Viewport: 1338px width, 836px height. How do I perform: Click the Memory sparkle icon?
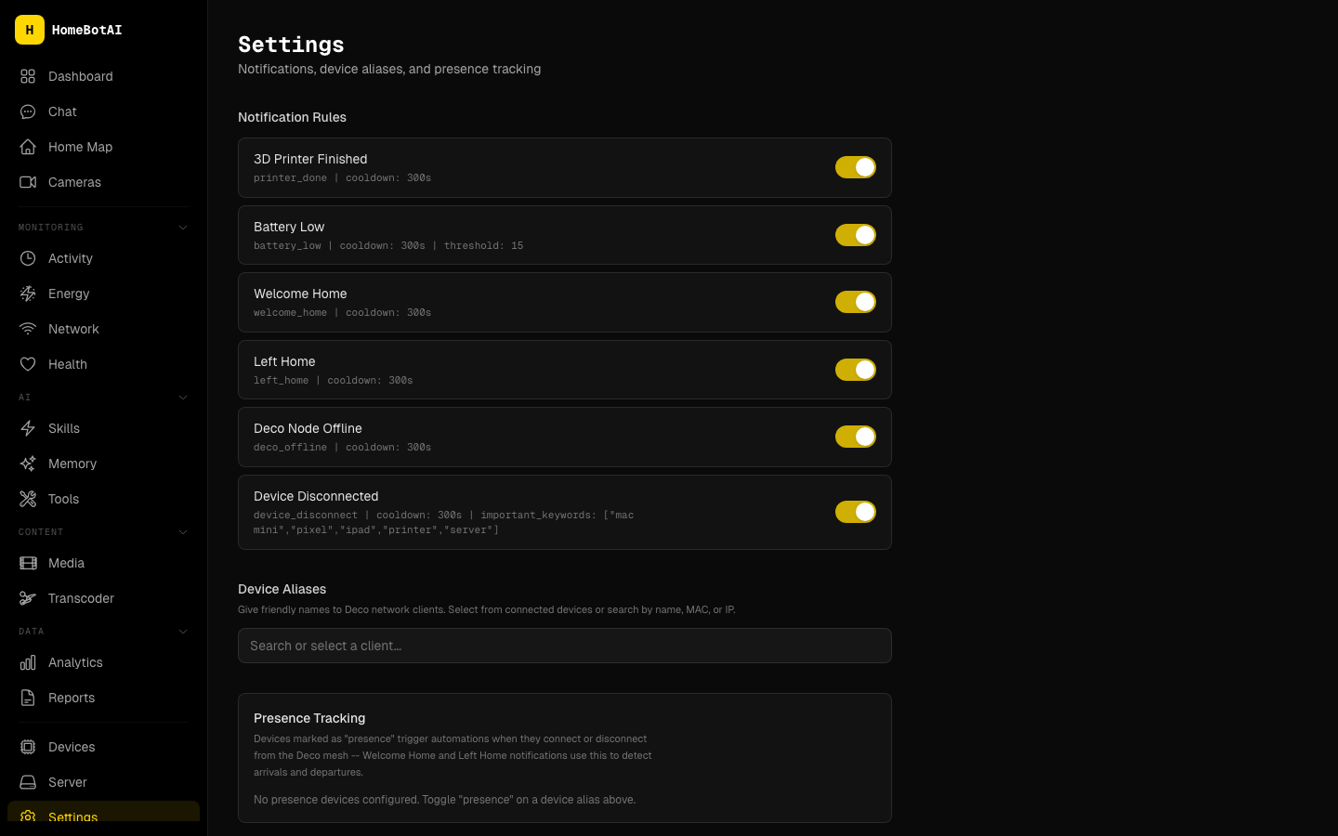(28, 464)
